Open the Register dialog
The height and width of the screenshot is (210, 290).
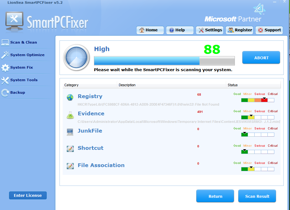click(239, 30)
